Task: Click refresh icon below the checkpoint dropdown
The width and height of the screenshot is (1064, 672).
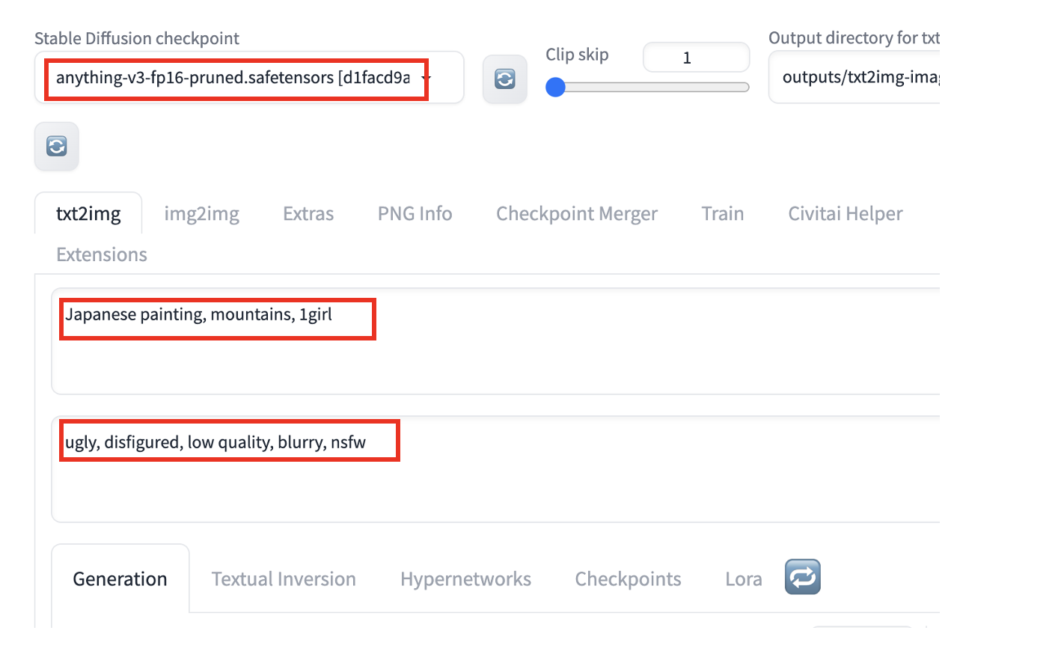Action: click(57, 146)
